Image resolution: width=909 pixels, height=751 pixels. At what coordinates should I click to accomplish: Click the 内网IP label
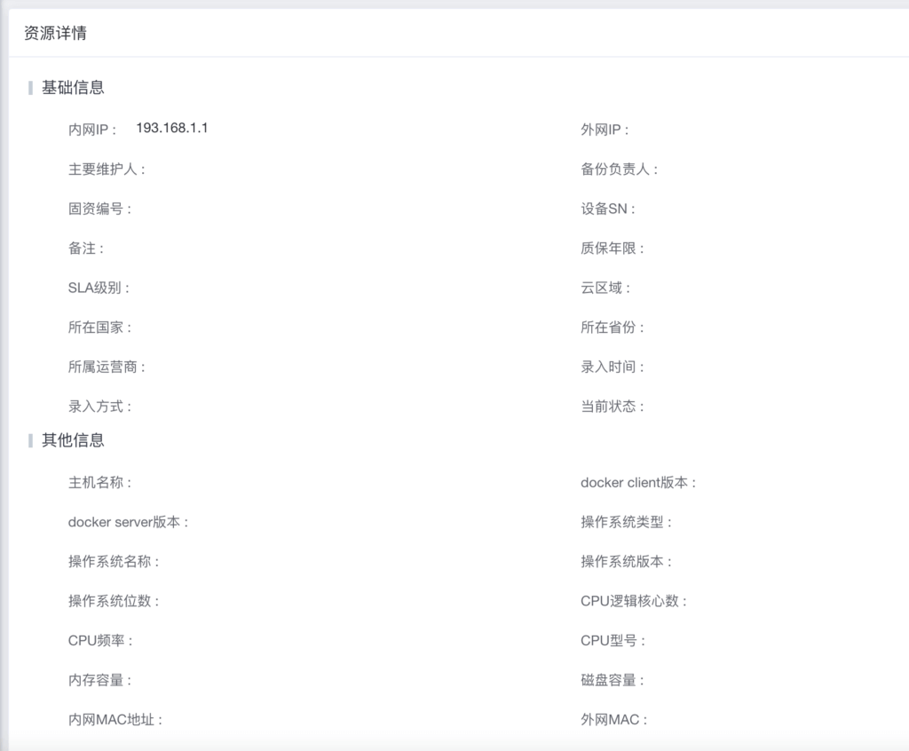92,130
